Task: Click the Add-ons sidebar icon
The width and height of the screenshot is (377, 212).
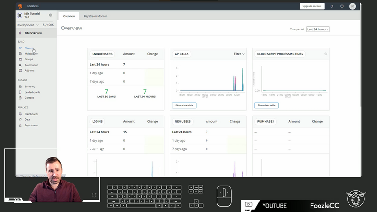Action: [20, 70]
